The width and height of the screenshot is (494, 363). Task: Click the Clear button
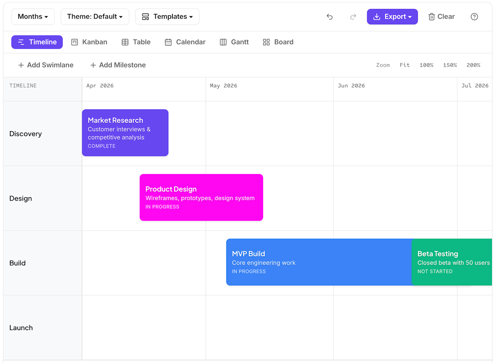pos(441,17)
